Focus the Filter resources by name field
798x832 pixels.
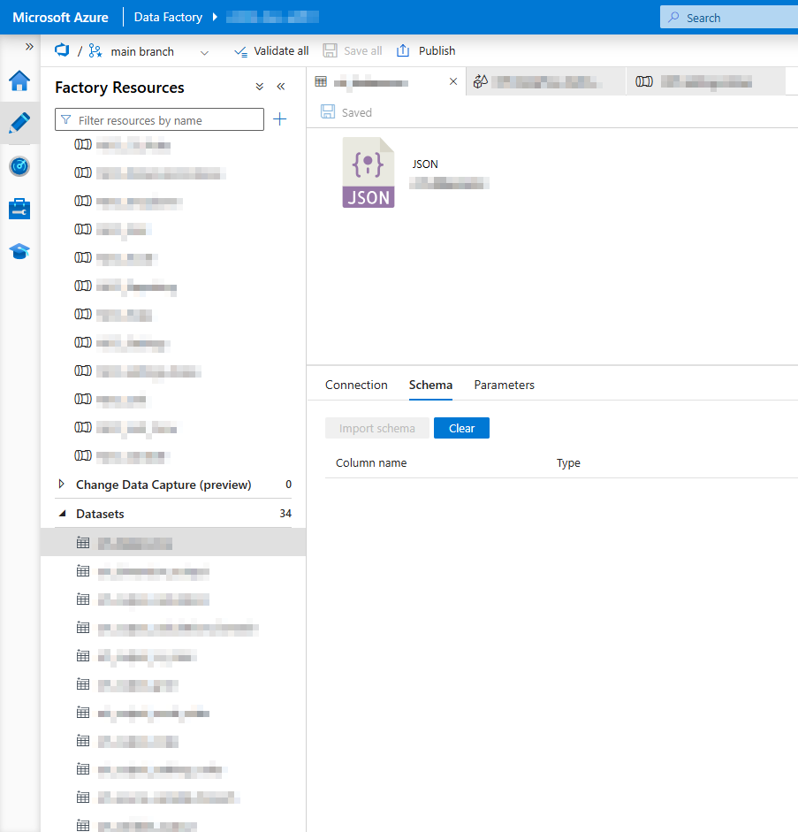[160, 120]
